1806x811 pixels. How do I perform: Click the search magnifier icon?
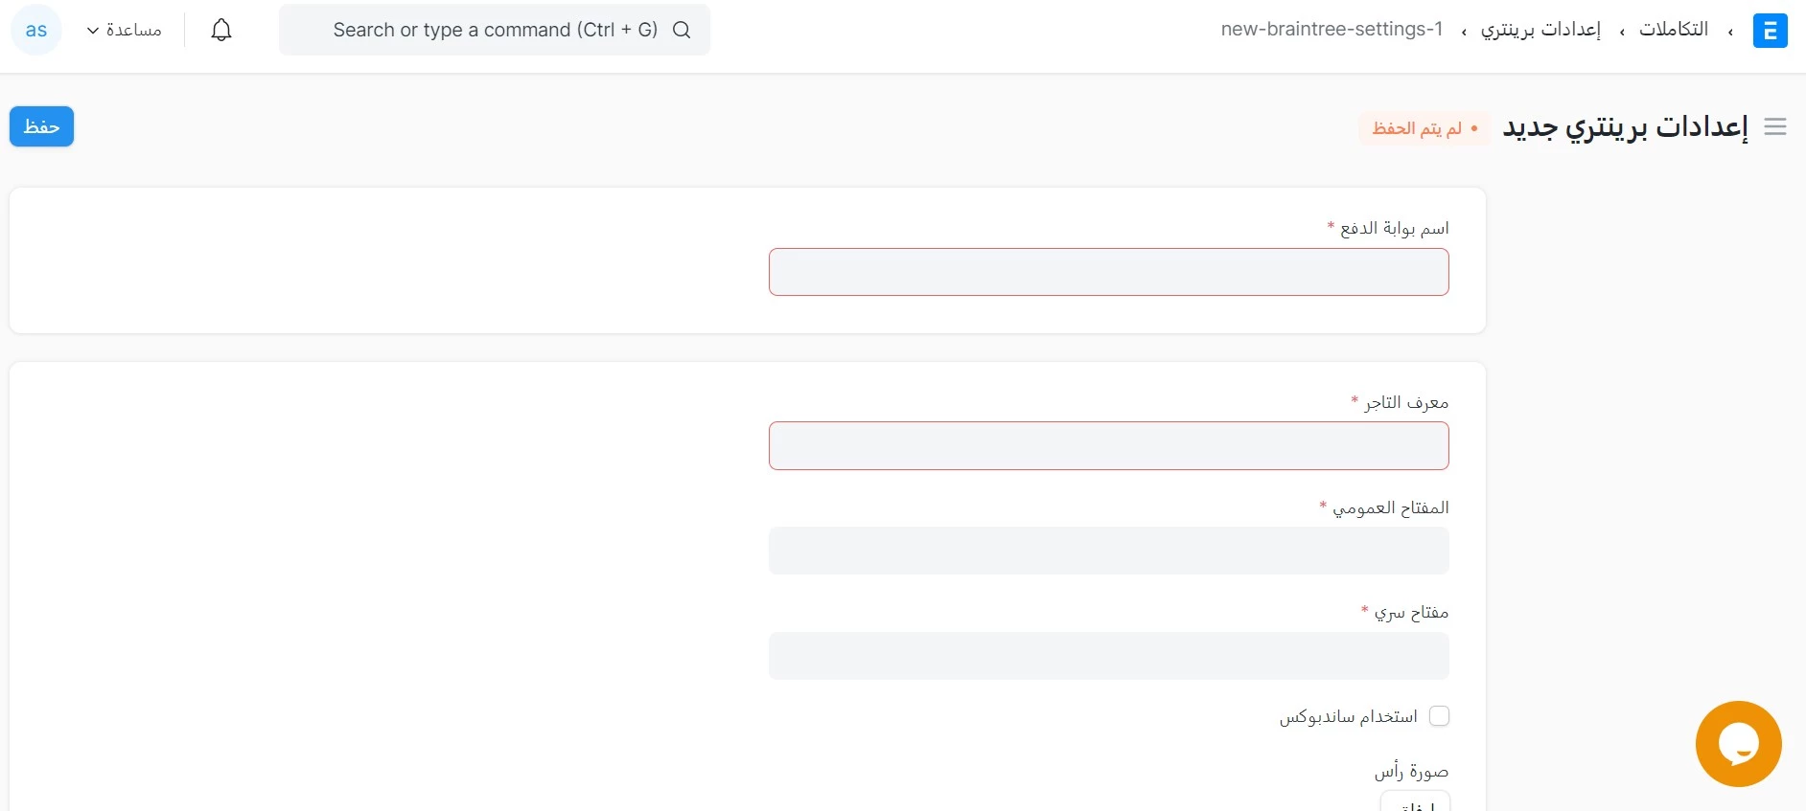tap(682, 30)
